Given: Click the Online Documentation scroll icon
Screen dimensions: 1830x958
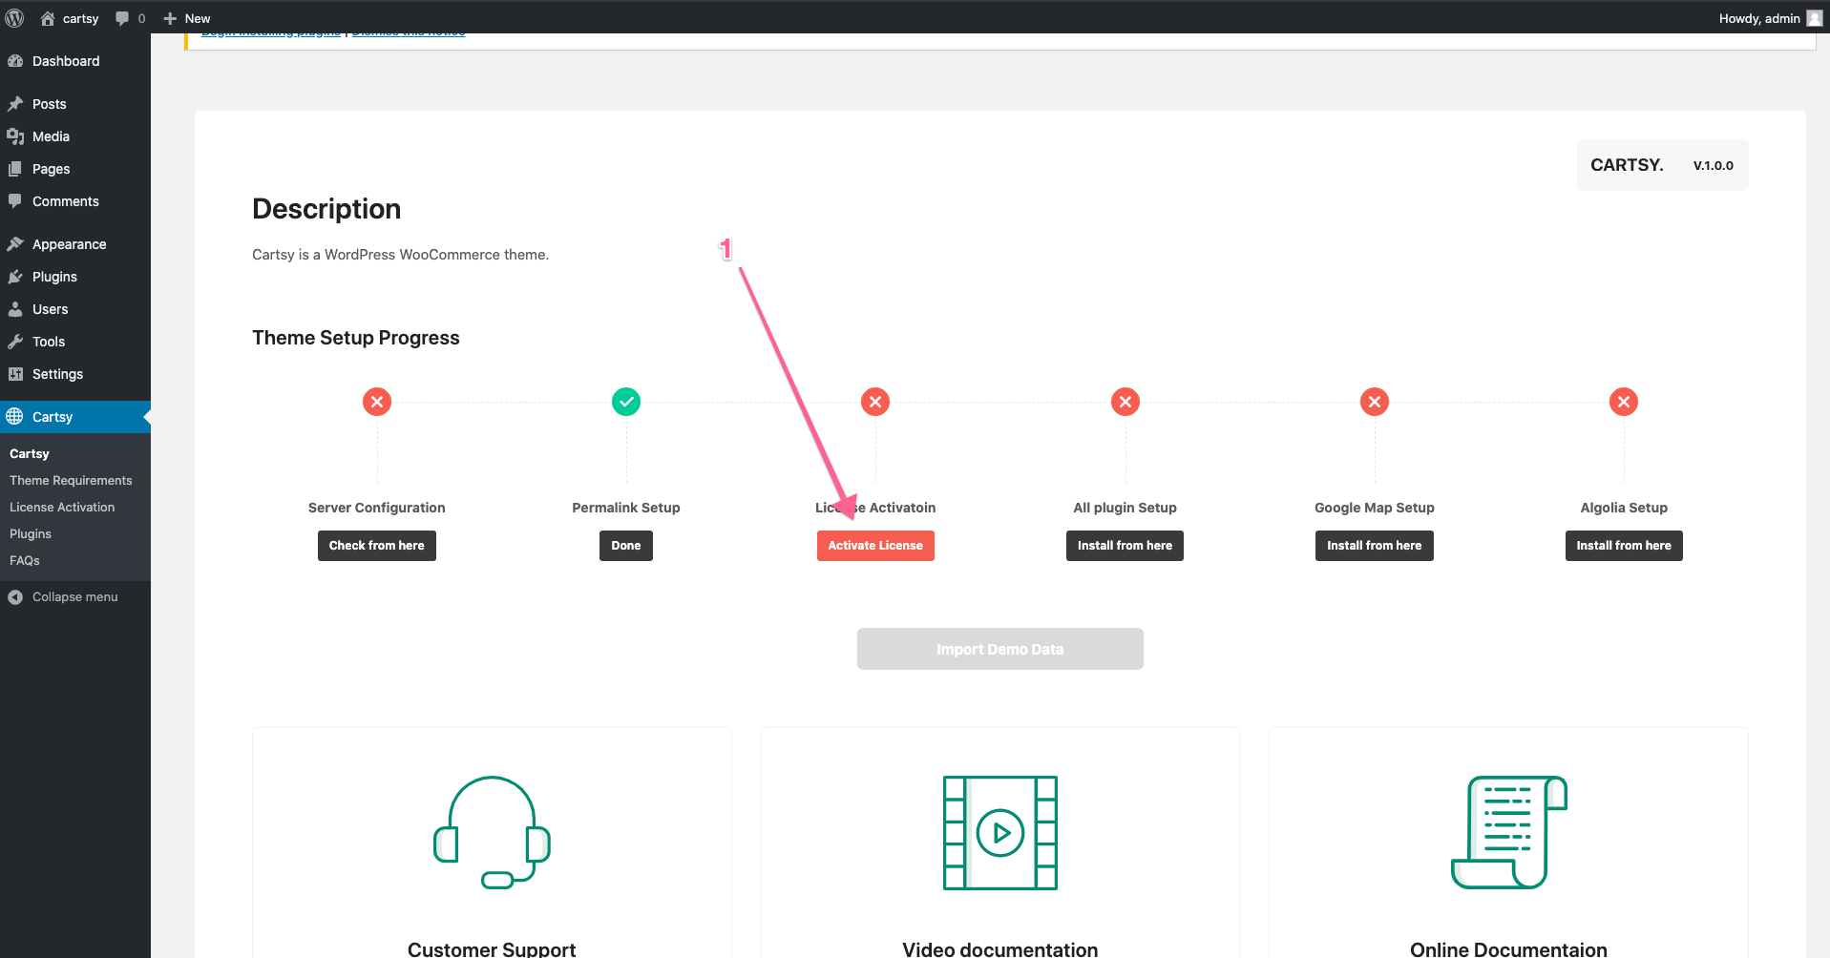Looking at the screenshot, I should point(1509,832).
